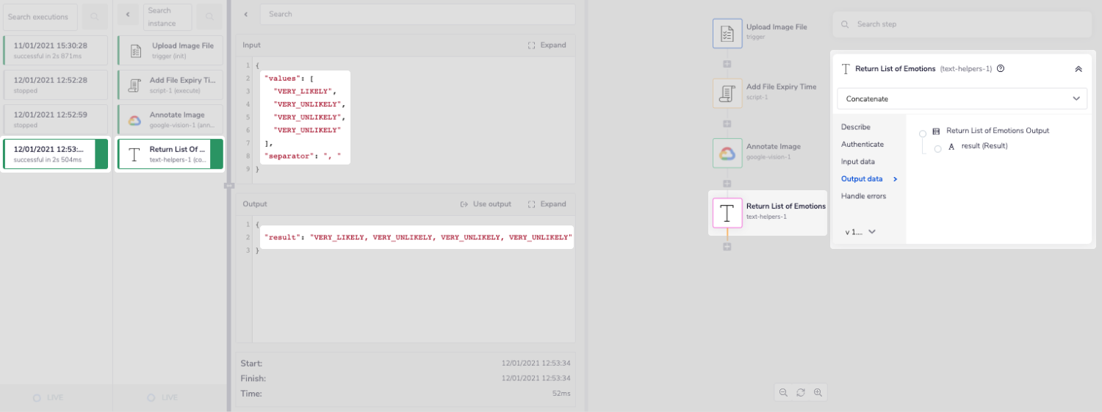Image resolution: width=1102 pixels, height=412 pixels.
Task: Select the Add File Expiry Time script node
Action: (x=727, y=94)
